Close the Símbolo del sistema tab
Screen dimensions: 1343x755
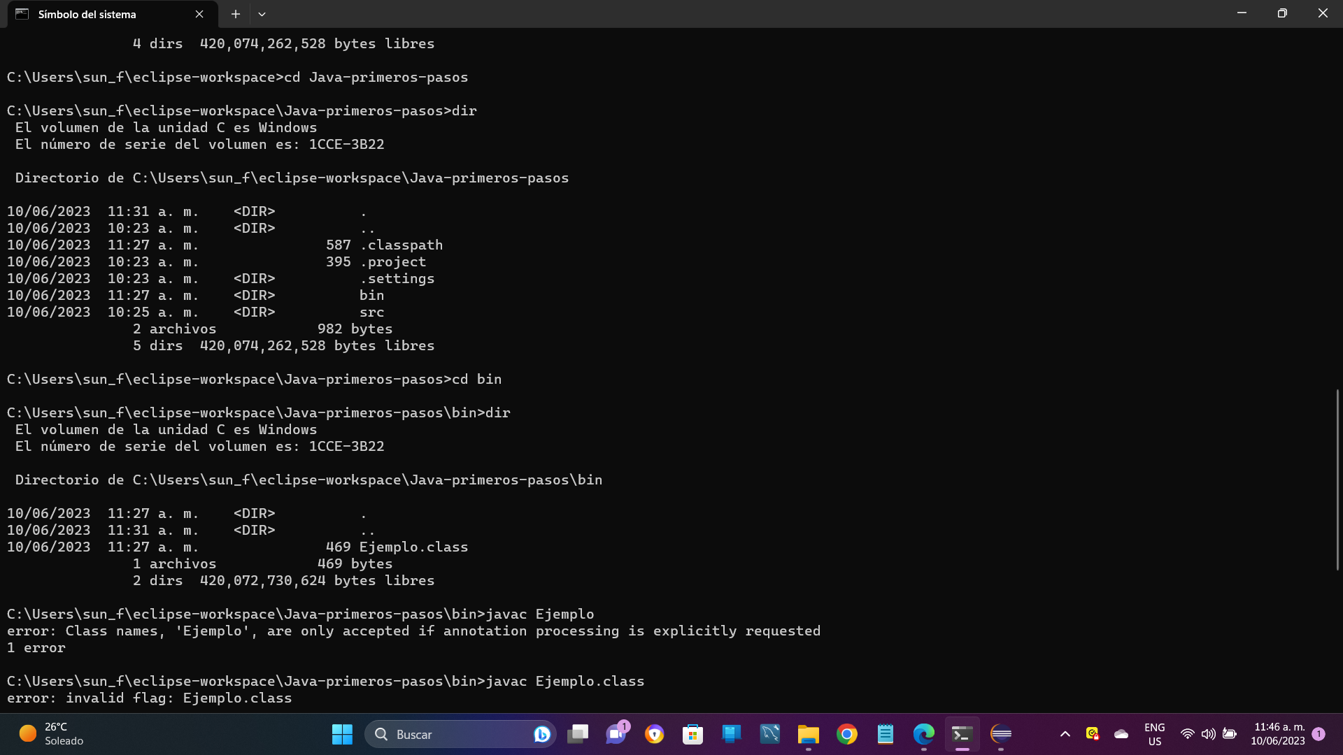(x=199, y=14)
